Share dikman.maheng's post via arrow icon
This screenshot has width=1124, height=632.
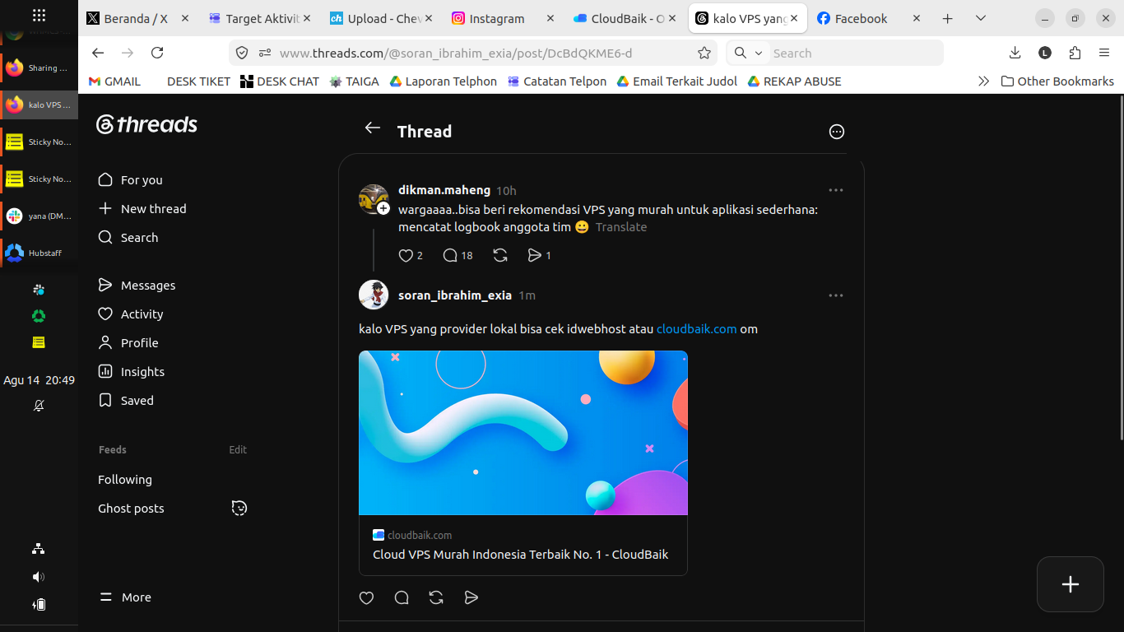point(535,256)
